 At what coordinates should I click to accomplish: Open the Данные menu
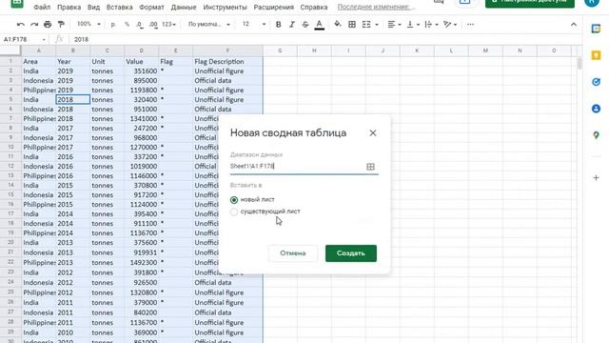[x=184, y=7]
